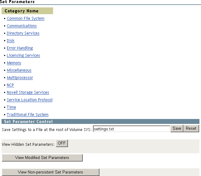Save settings to the file
This screenshot has height=176, width=201.
point(177,129)
